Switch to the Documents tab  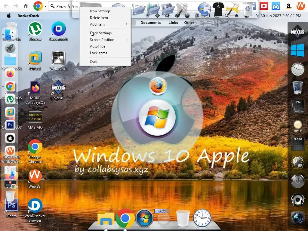pos(150,23)
